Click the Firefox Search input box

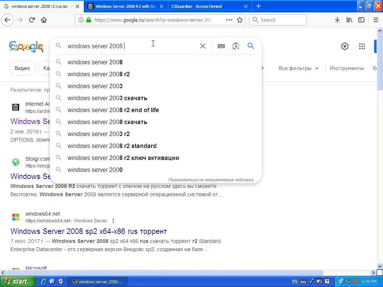[x=278, y=20]
